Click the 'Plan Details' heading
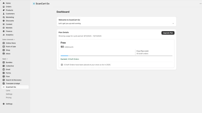 tap(64, 32)
